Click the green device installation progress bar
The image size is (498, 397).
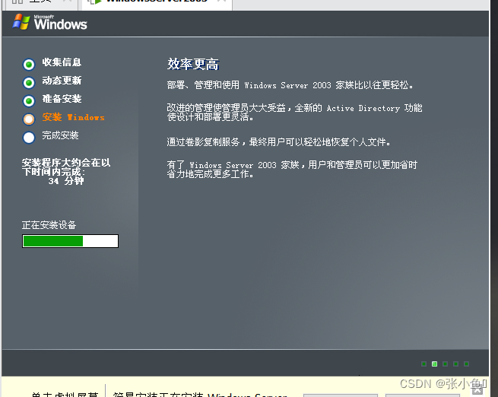(x=70, y=241)
